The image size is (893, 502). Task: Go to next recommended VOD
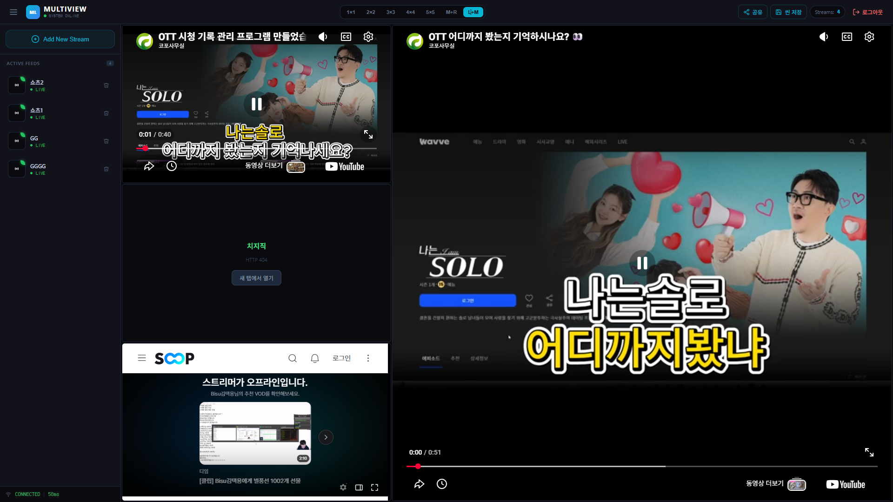tap(326, 437)
